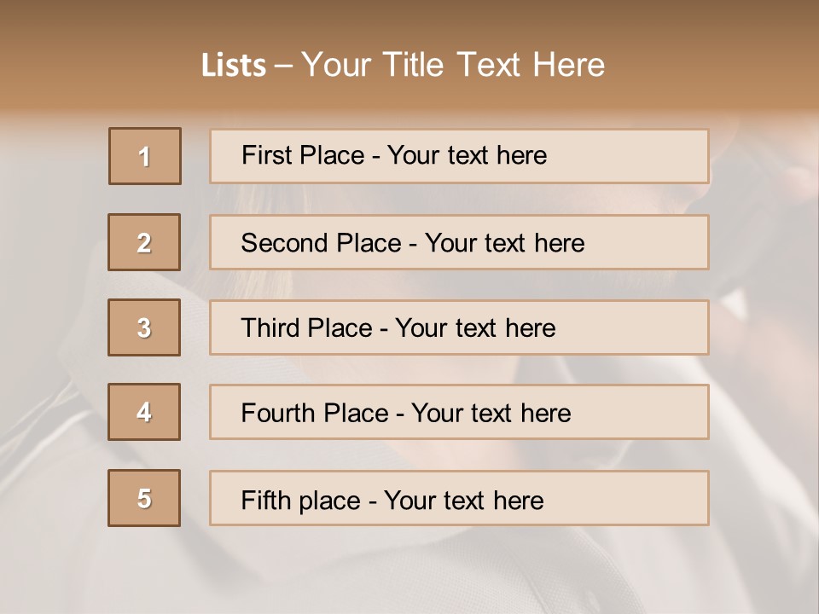Select the number 2 box

pos(144,242)
